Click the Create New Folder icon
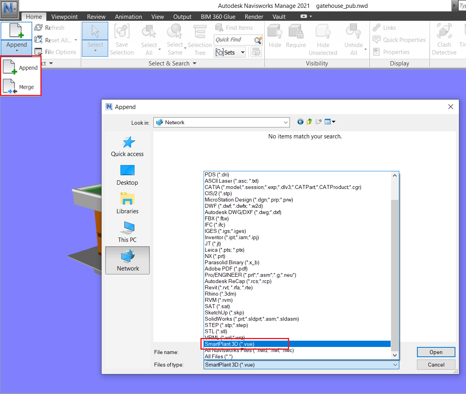The height and width of the screenshot is (394, 466). 319,122
